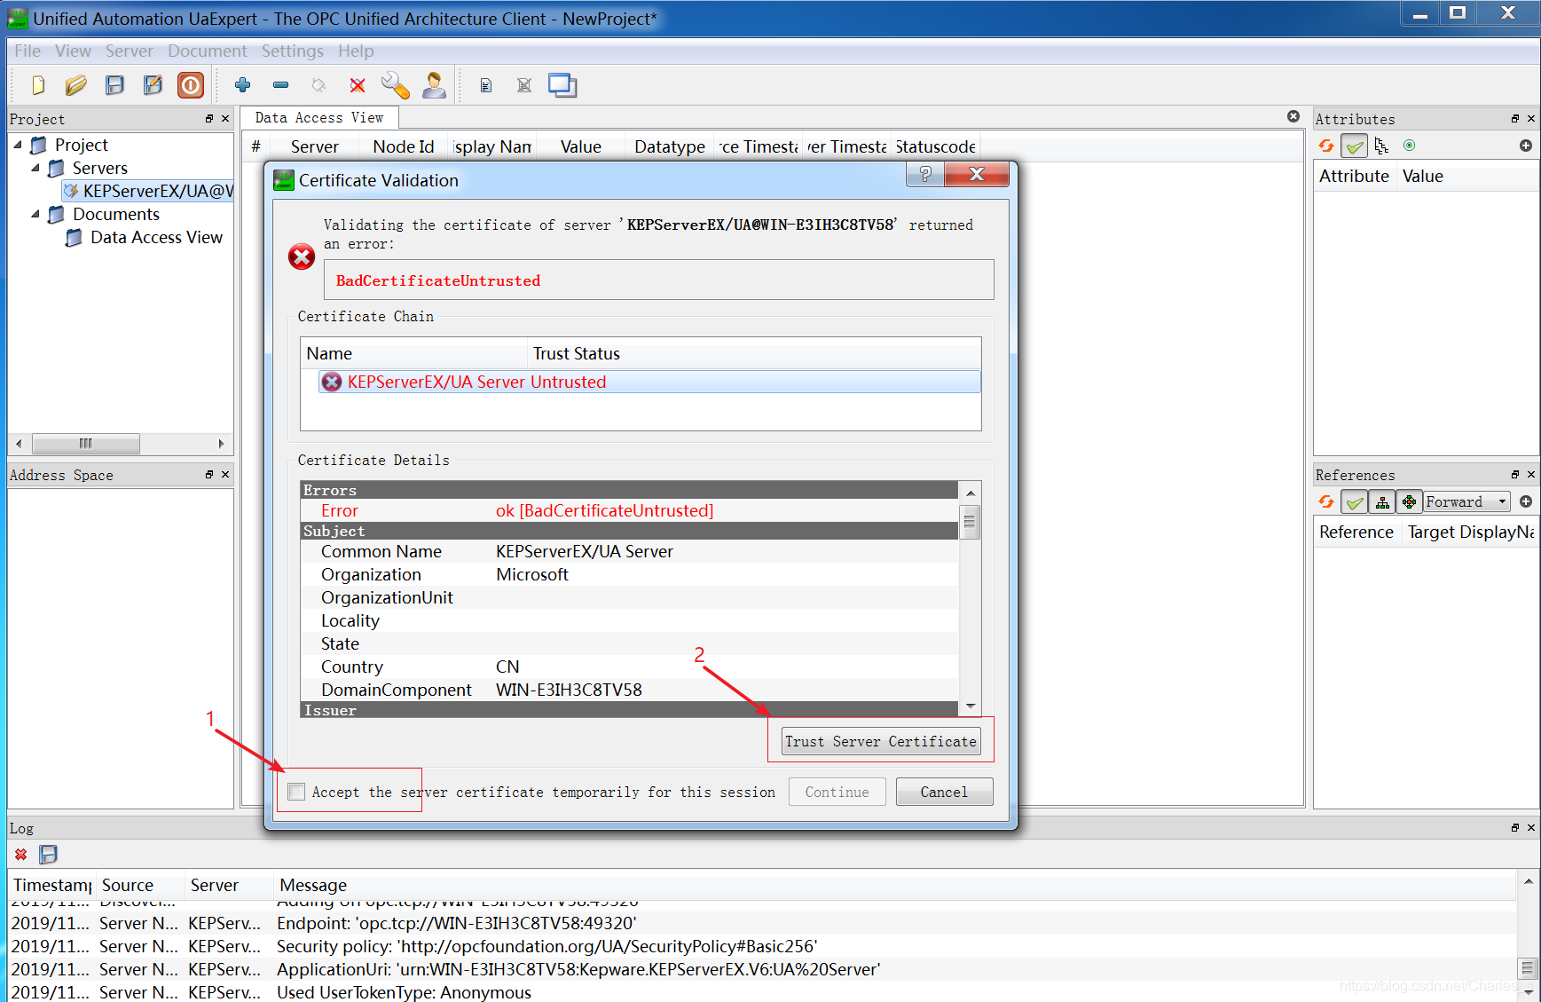Collapse the Project tree node

click(18, 145)
